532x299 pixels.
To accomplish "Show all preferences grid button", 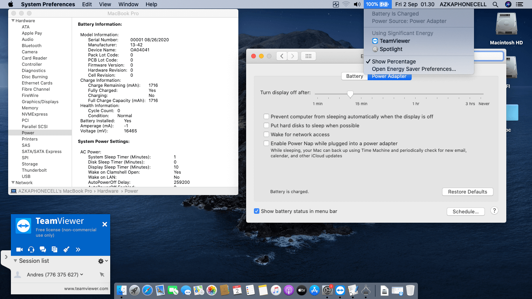I will coord(308,56).
